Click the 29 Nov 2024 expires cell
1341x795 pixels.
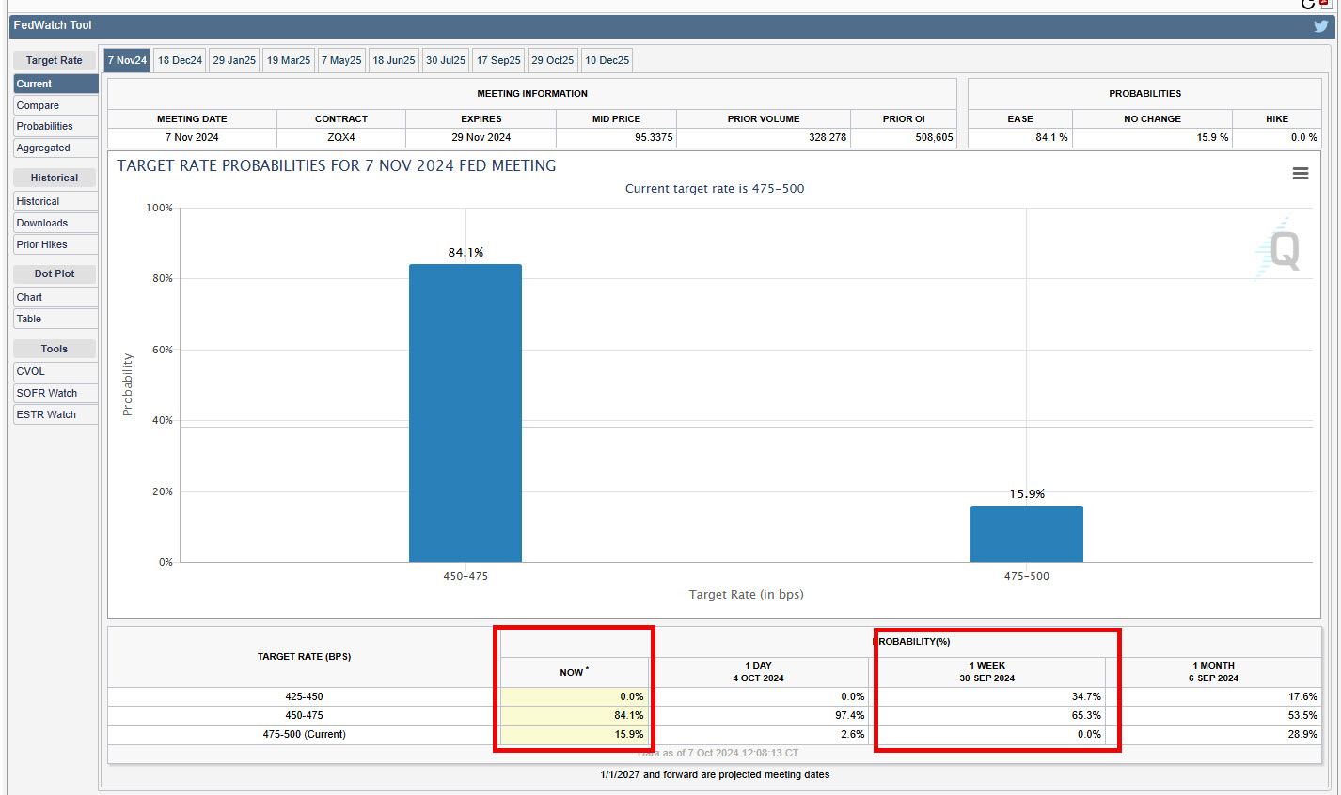[481, 137]
